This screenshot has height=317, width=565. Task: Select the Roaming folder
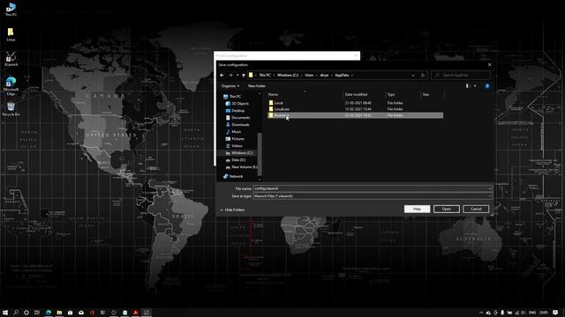click(x=355, y=115)
